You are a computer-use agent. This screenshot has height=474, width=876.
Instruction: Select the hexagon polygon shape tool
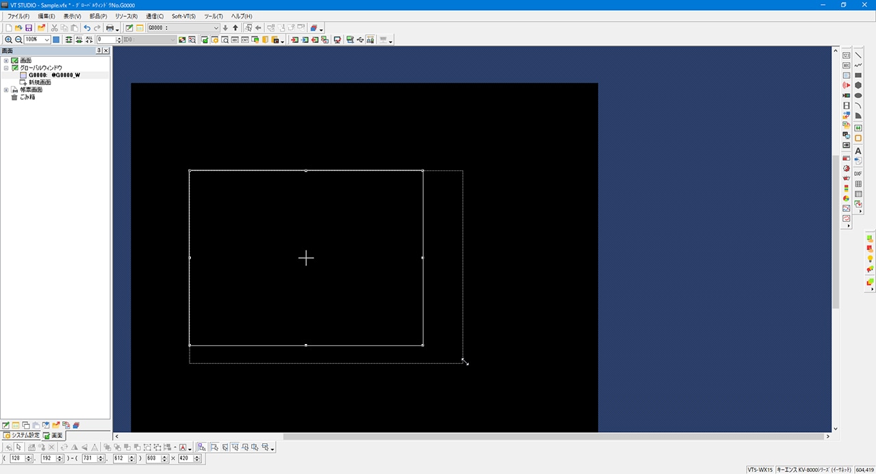point(858,85)
